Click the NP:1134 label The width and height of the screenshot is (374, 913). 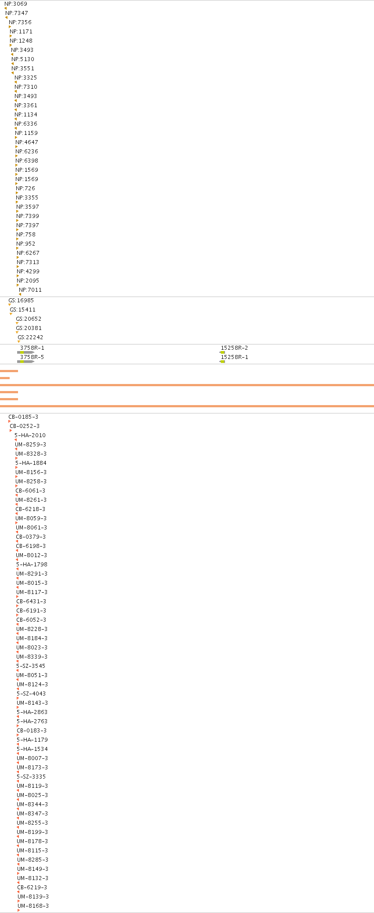point(26,115)
